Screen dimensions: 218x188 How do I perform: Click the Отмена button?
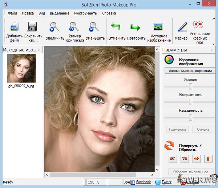click(x=203, y=129)
